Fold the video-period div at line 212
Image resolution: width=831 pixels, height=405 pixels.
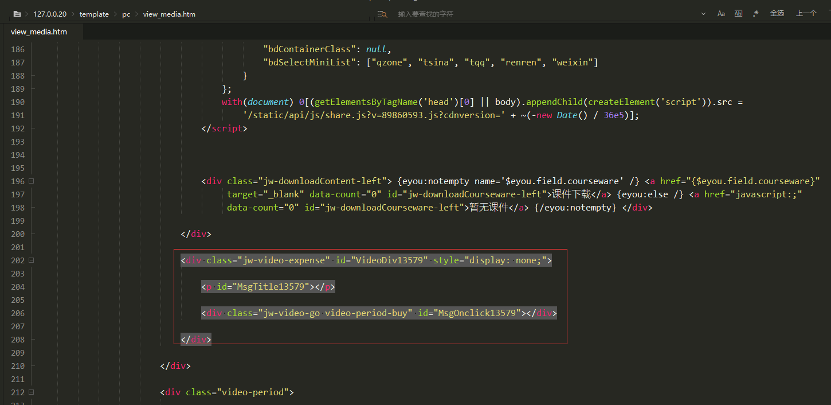coord(31,392)
